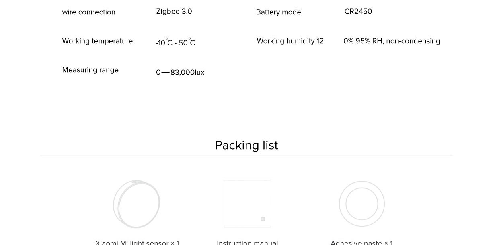Click the long dash in the lux range
This screenshot has width=493, height=245.
click(165, 72)
